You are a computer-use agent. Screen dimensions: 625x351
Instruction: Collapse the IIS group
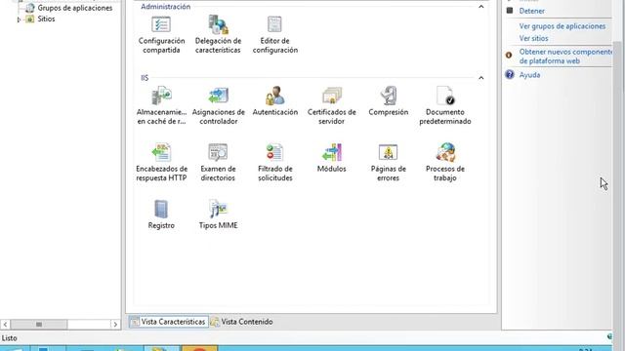481,78
